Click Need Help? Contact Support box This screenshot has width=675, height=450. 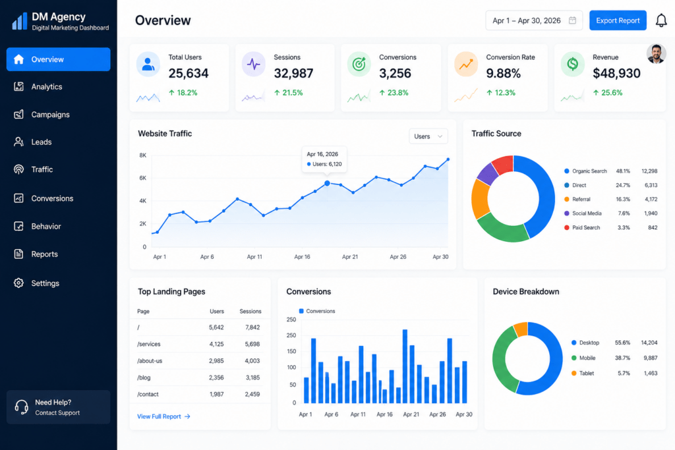[x=59, y=407]
